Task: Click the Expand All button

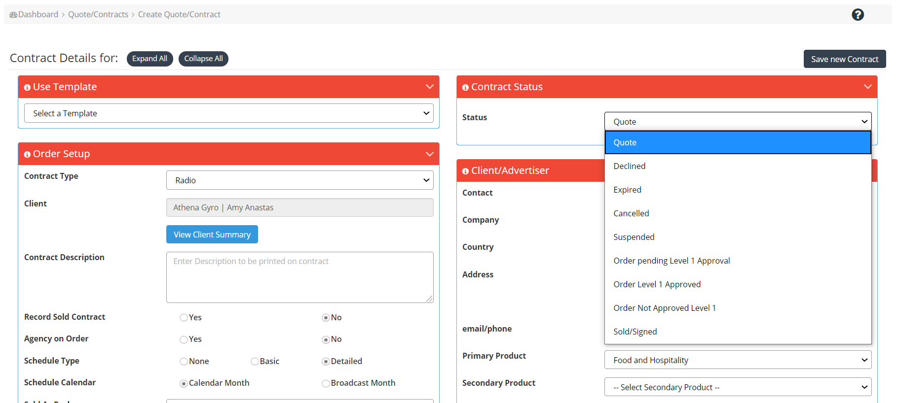Action: pos(150,59)
